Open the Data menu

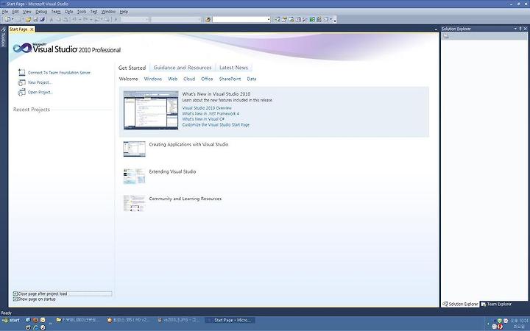click(68, 12)
